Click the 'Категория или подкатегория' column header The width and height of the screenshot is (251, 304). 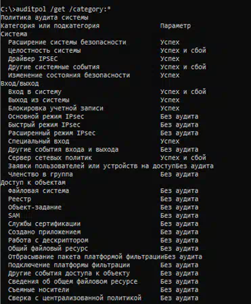click(x=50, y=26)
